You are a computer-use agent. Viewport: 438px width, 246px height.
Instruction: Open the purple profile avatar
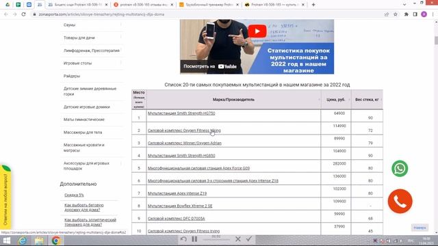(424, 14)
